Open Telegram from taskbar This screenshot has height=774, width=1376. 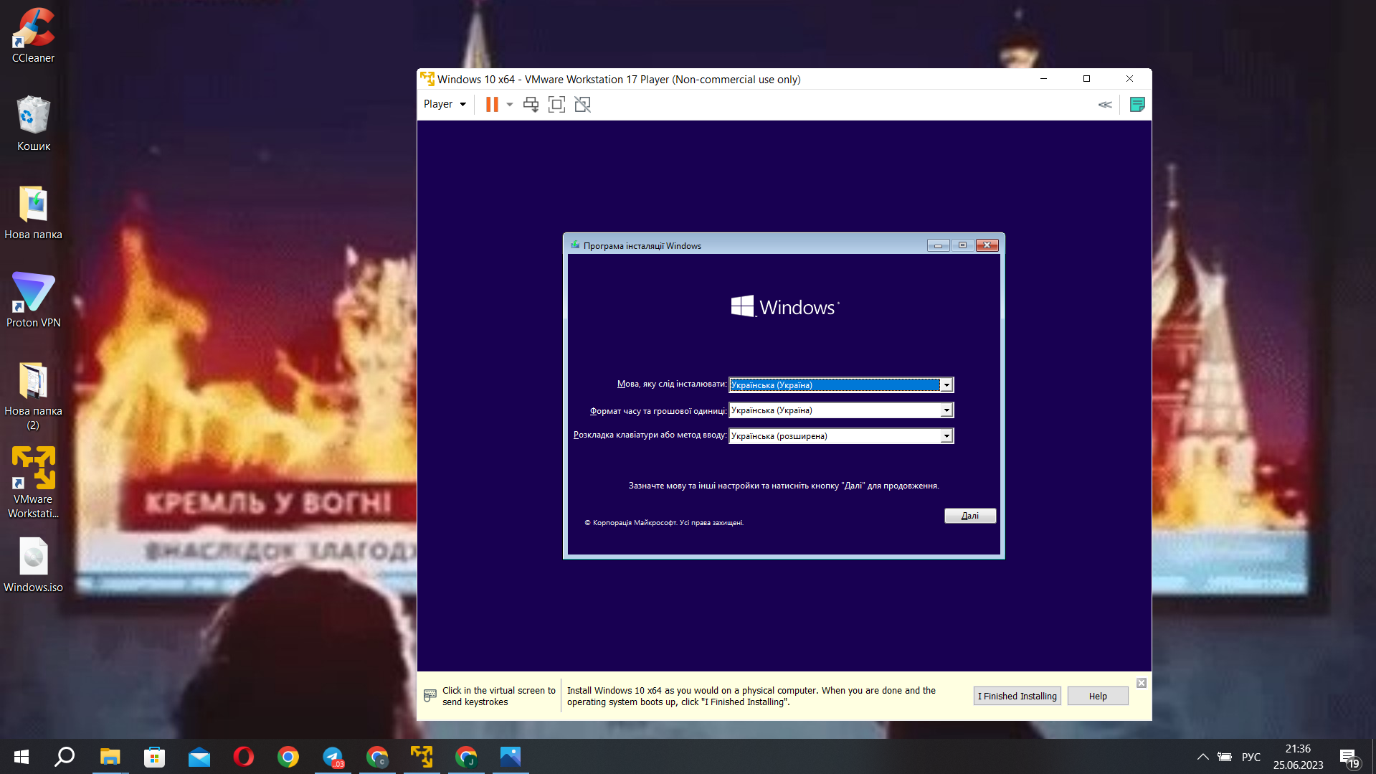[x=333, y=757]
